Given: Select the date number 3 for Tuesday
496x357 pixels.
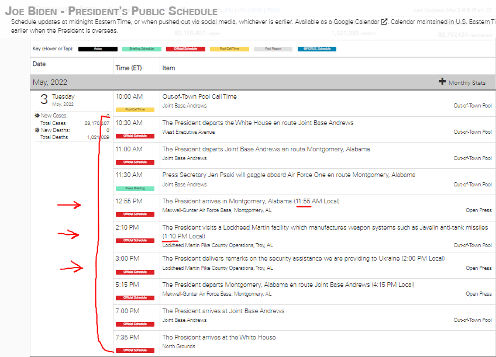Looking at the screenshot, I should pos(44,99).
